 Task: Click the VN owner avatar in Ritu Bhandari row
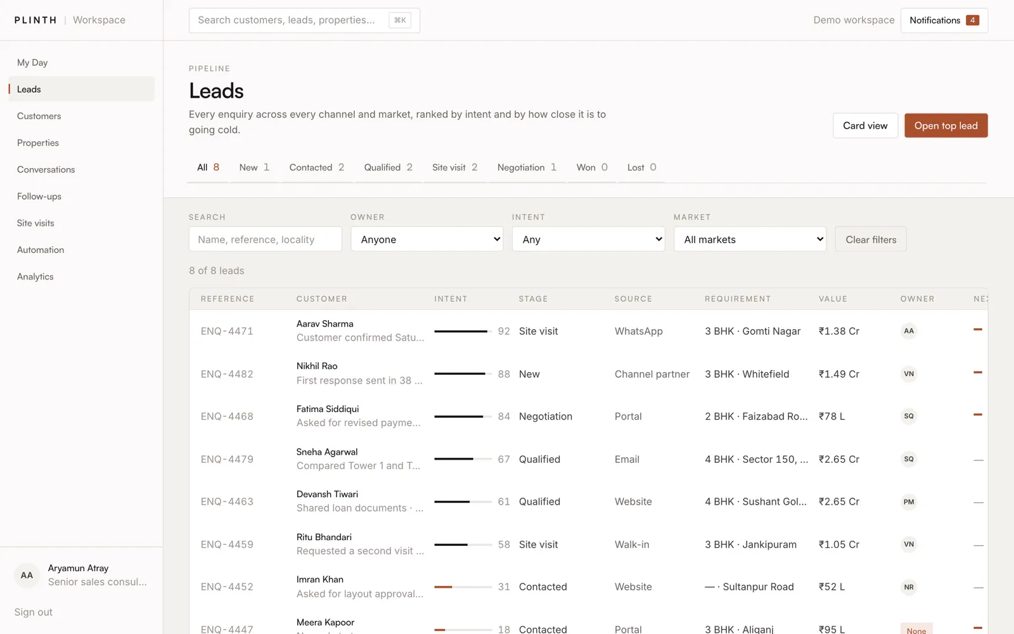point(909,544)
